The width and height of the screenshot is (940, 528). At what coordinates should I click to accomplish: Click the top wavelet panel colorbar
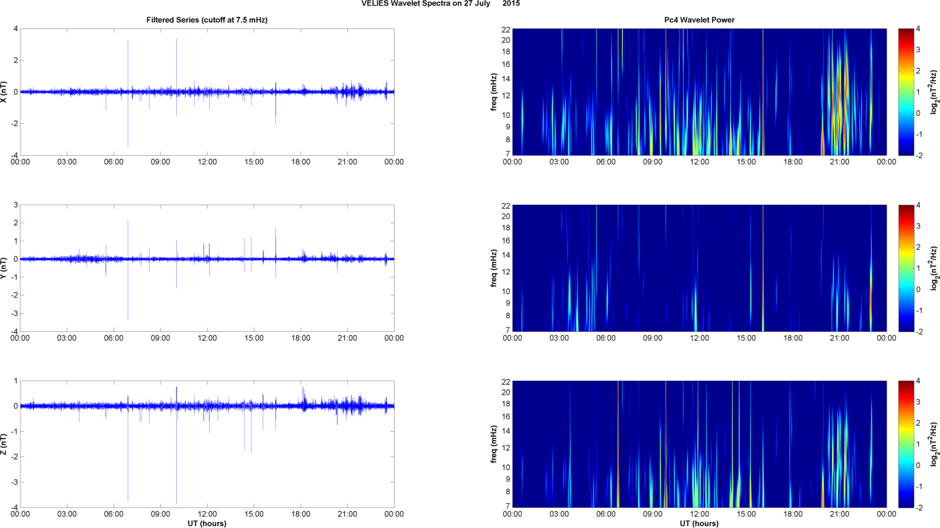[906, 92]
